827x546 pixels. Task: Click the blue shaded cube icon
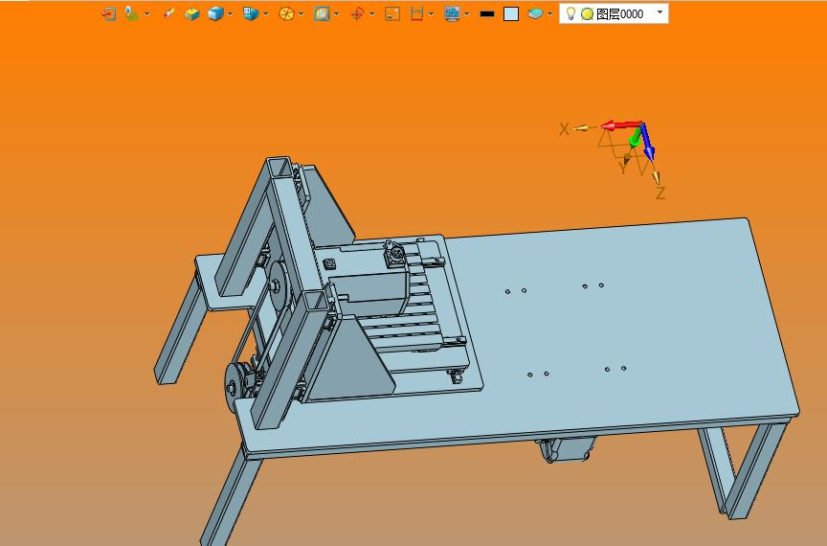(215, 13)
